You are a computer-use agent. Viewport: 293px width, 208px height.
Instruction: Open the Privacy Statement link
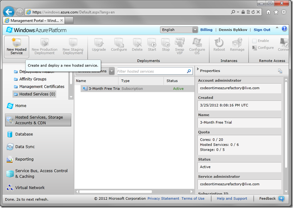pyautogui.click(x=163, y=199)
